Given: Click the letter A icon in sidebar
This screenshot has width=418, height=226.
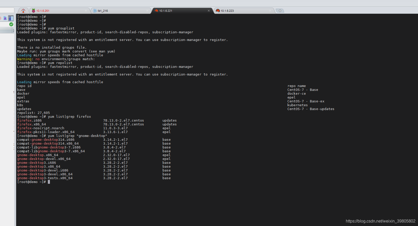Looking at the screenshot, I should click(5, 18).
